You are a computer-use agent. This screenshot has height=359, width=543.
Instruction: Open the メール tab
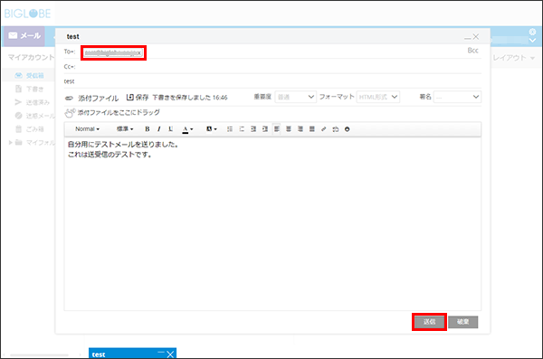point(24,36)
